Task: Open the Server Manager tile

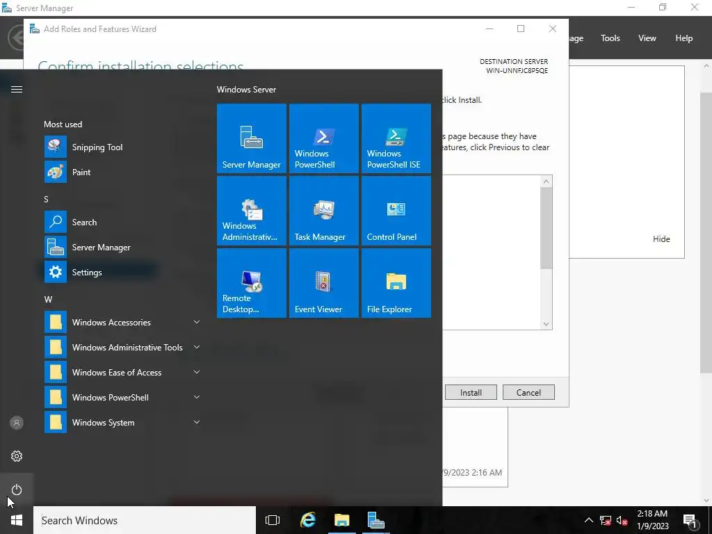Action: point(252,138)
